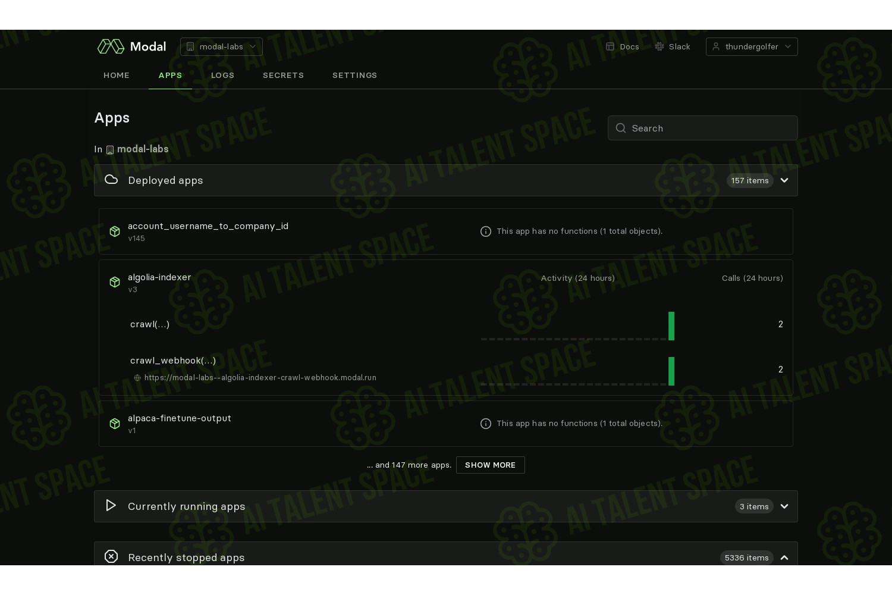Screen dimensions: 892x595
Task: Open the account_username_to_company_id app
Action: (x=208, y=226)
